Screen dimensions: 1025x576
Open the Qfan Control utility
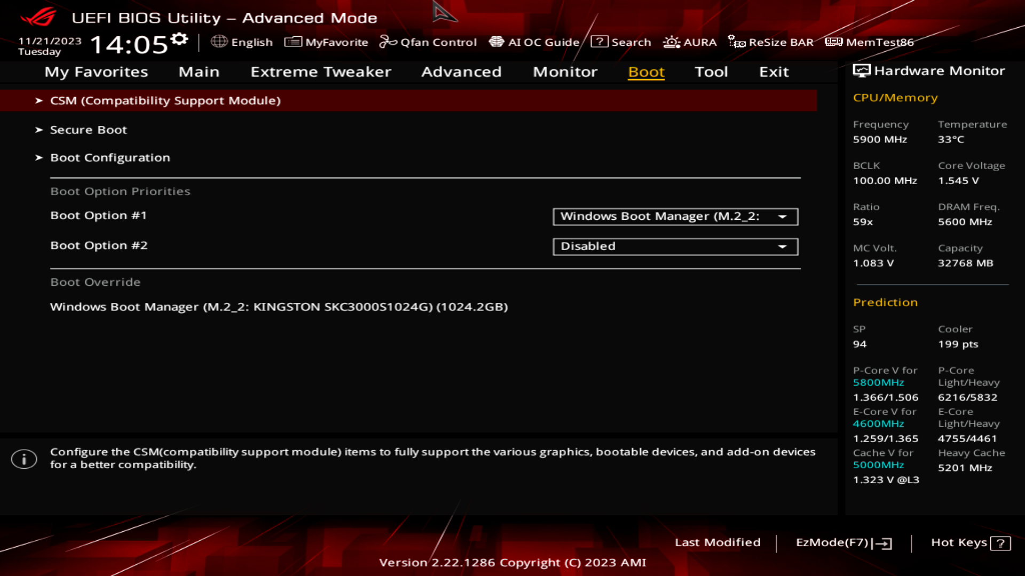click(x=429, y=42)
